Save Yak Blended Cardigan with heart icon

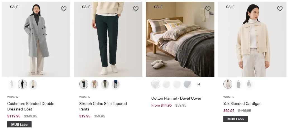click(280, 9)
